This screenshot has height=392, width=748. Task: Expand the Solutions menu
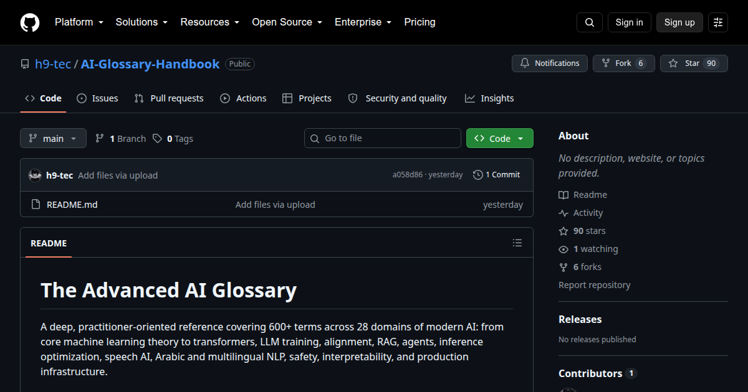(141, 22)
